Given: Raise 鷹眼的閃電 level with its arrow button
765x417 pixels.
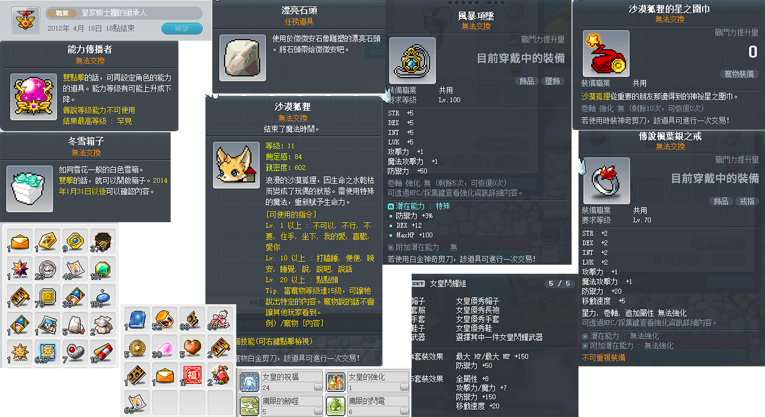Looking at the screenshot, I should [404, 411].
